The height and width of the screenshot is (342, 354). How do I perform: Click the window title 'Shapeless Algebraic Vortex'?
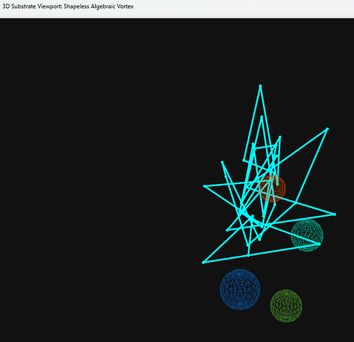pyautogui.click(x=98, y=6)
